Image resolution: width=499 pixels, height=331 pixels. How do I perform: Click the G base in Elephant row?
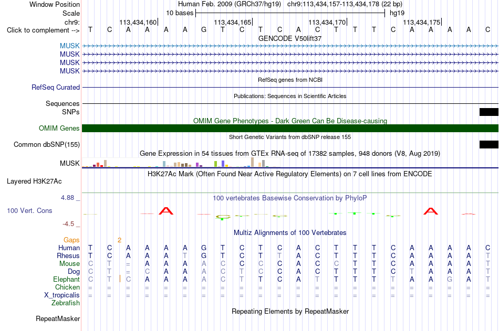[450, 279]
